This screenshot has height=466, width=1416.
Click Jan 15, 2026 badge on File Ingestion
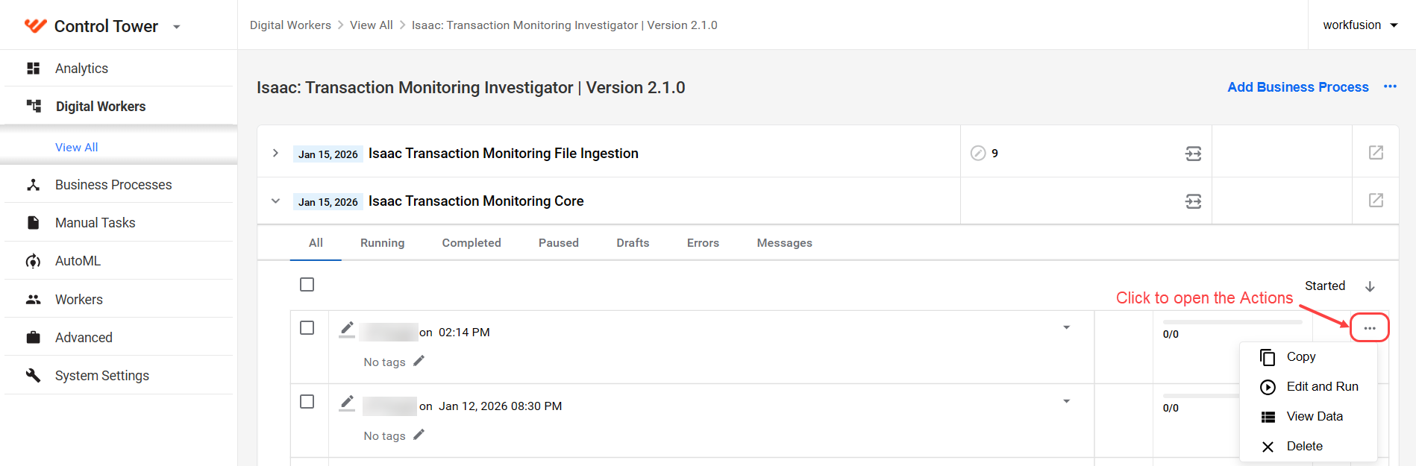(x=328, y=154)
